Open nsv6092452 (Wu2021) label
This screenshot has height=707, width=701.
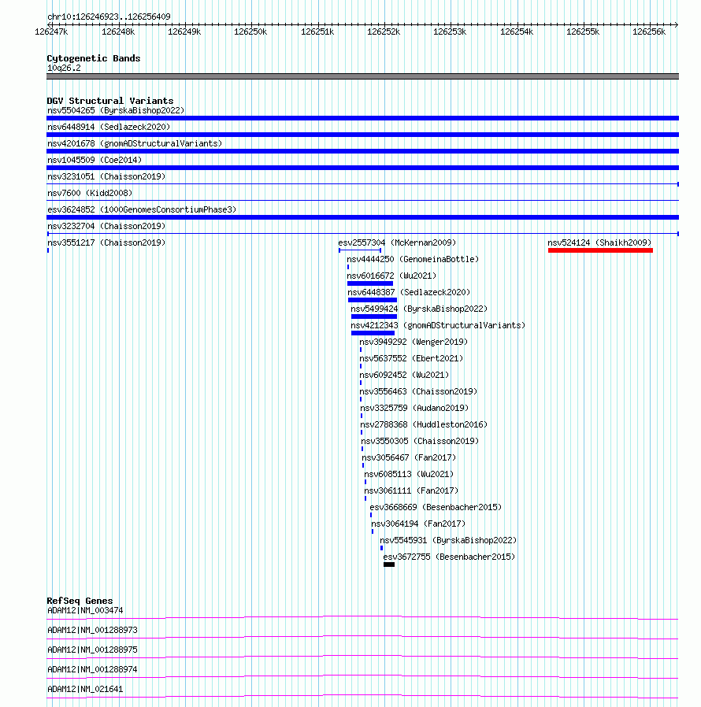coord(404,375)
